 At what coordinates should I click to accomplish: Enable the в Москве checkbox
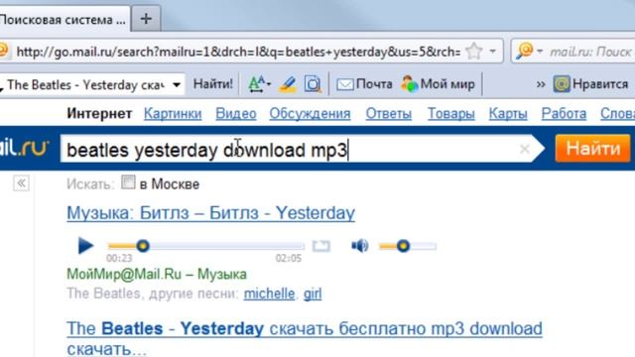point(128,182)
